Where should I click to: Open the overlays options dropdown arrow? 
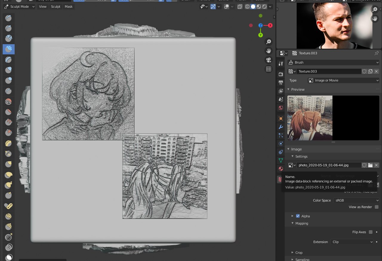click(x=232, y=7)
